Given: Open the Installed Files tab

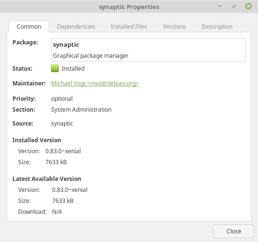Looking at the screenshot, I should pos(129,26).
